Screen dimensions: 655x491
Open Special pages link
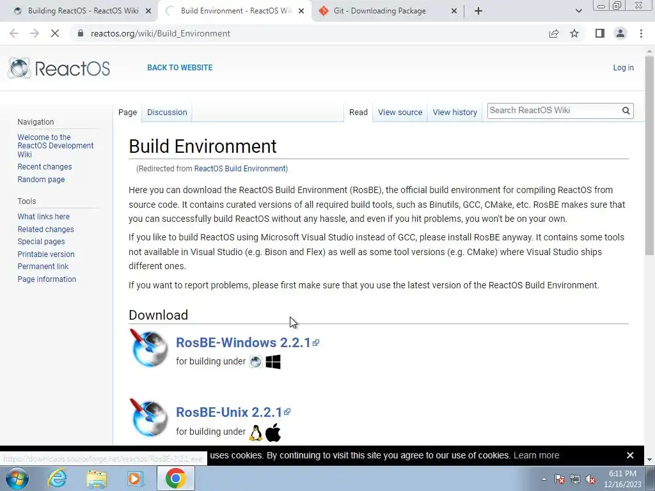pyautogui.click(x=41, y=242)
